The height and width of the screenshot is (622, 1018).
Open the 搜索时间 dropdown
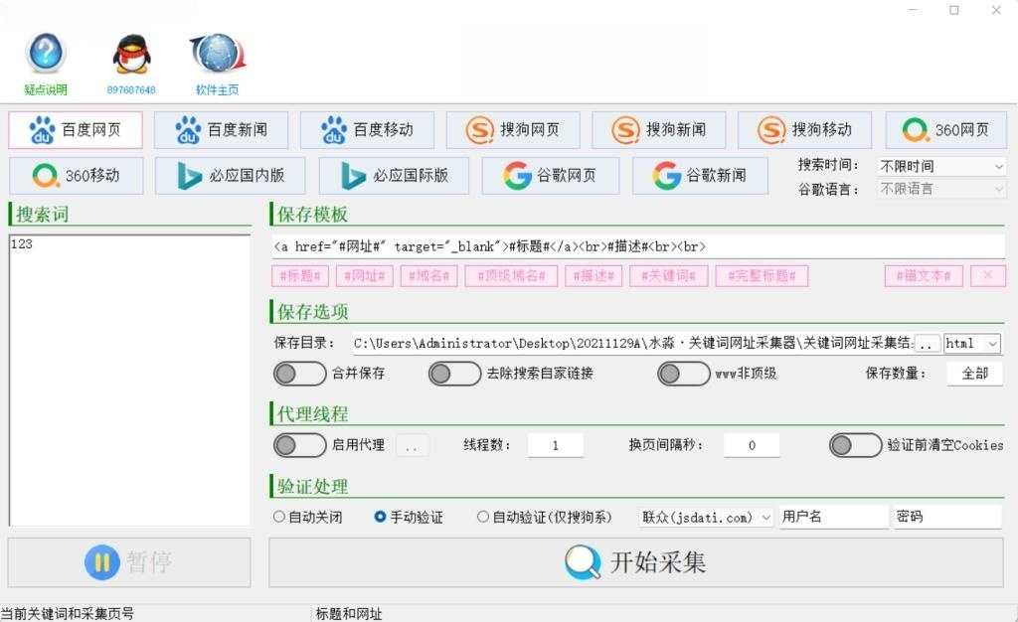[x=940, y=167]
